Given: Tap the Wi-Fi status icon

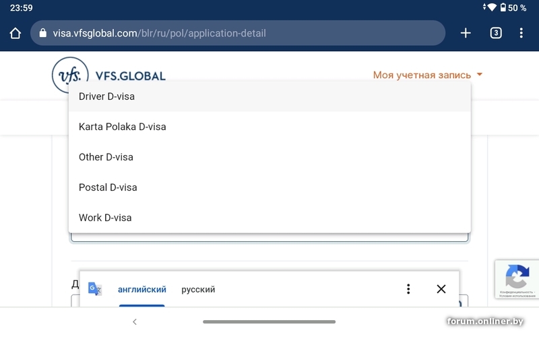Looking at the screenshot, I should tap(492, 7).
